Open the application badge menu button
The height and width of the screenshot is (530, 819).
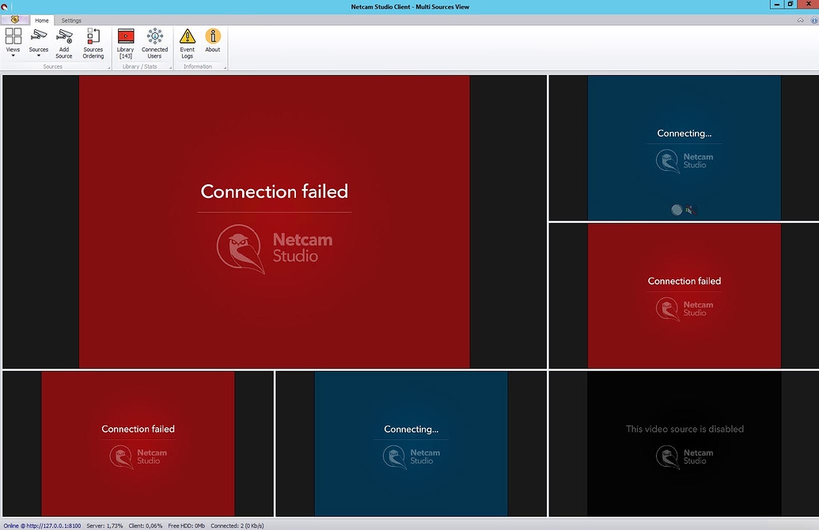(x=15, y=19)
